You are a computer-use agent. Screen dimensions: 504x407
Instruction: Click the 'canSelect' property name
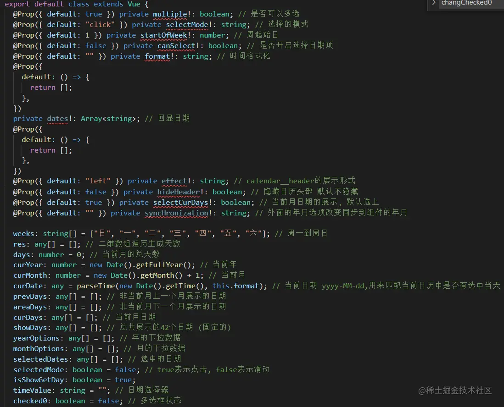[176, 46]
